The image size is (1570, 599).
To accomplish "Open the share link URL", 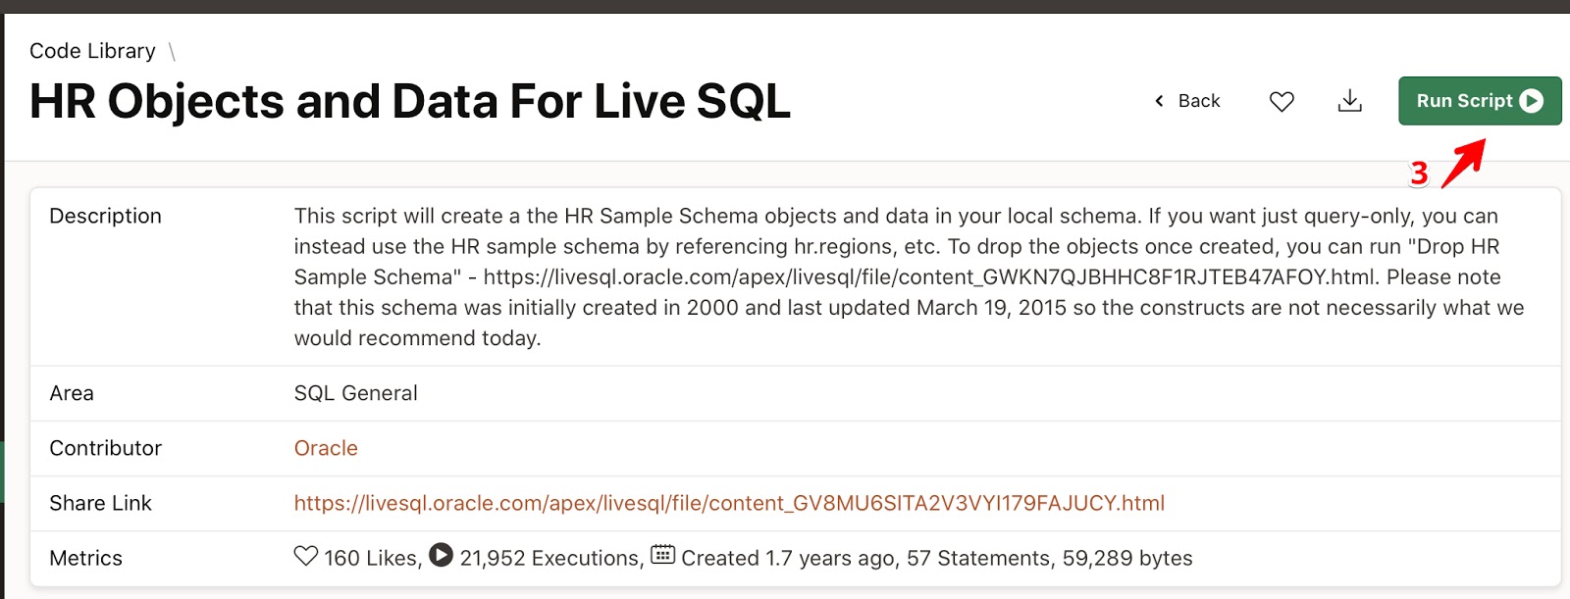I will [x=728, y=503].
